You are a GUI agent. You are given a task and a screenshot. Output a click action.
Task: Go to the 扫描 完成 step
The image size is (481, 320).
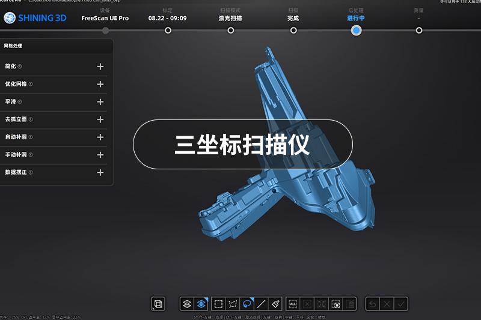[293, 30]
